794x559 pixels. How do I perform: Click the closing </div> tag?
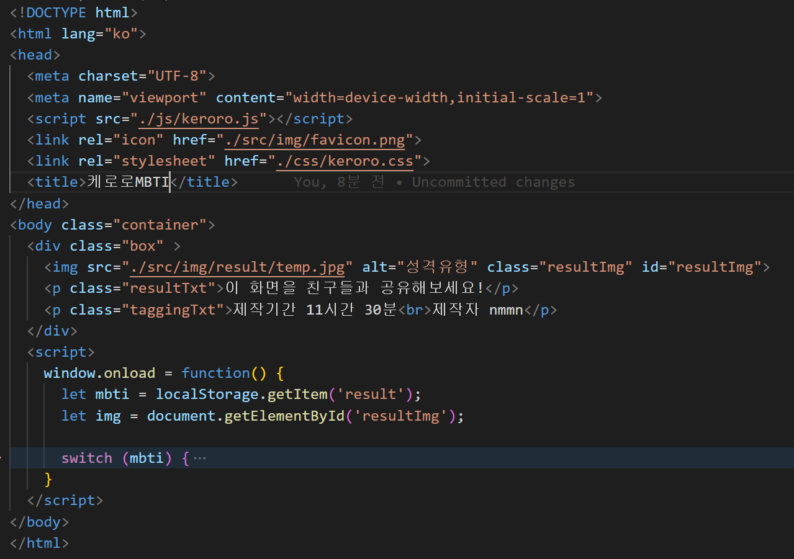click(x=52, y=331)
